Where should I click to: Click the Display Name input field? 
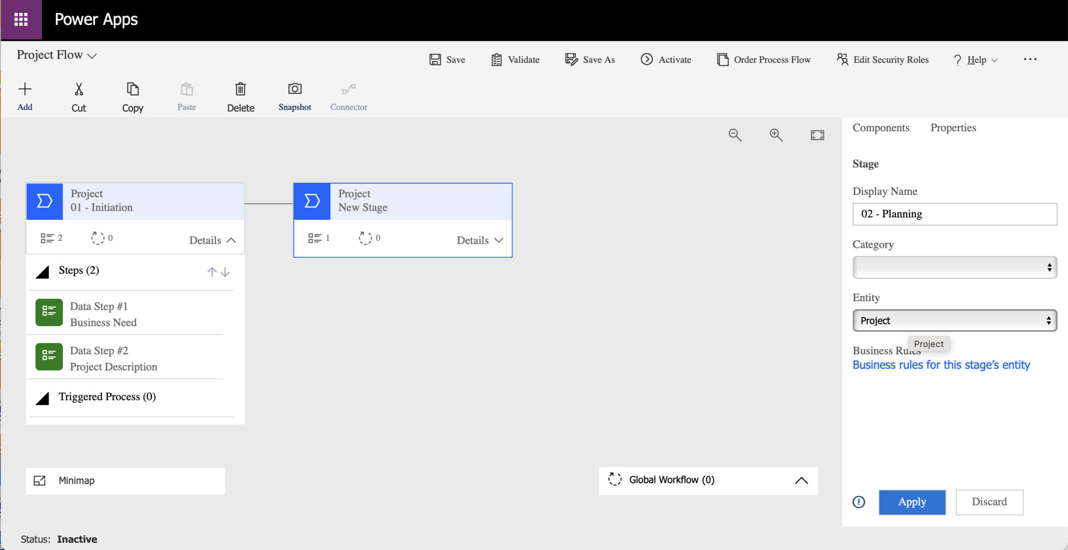954,214
